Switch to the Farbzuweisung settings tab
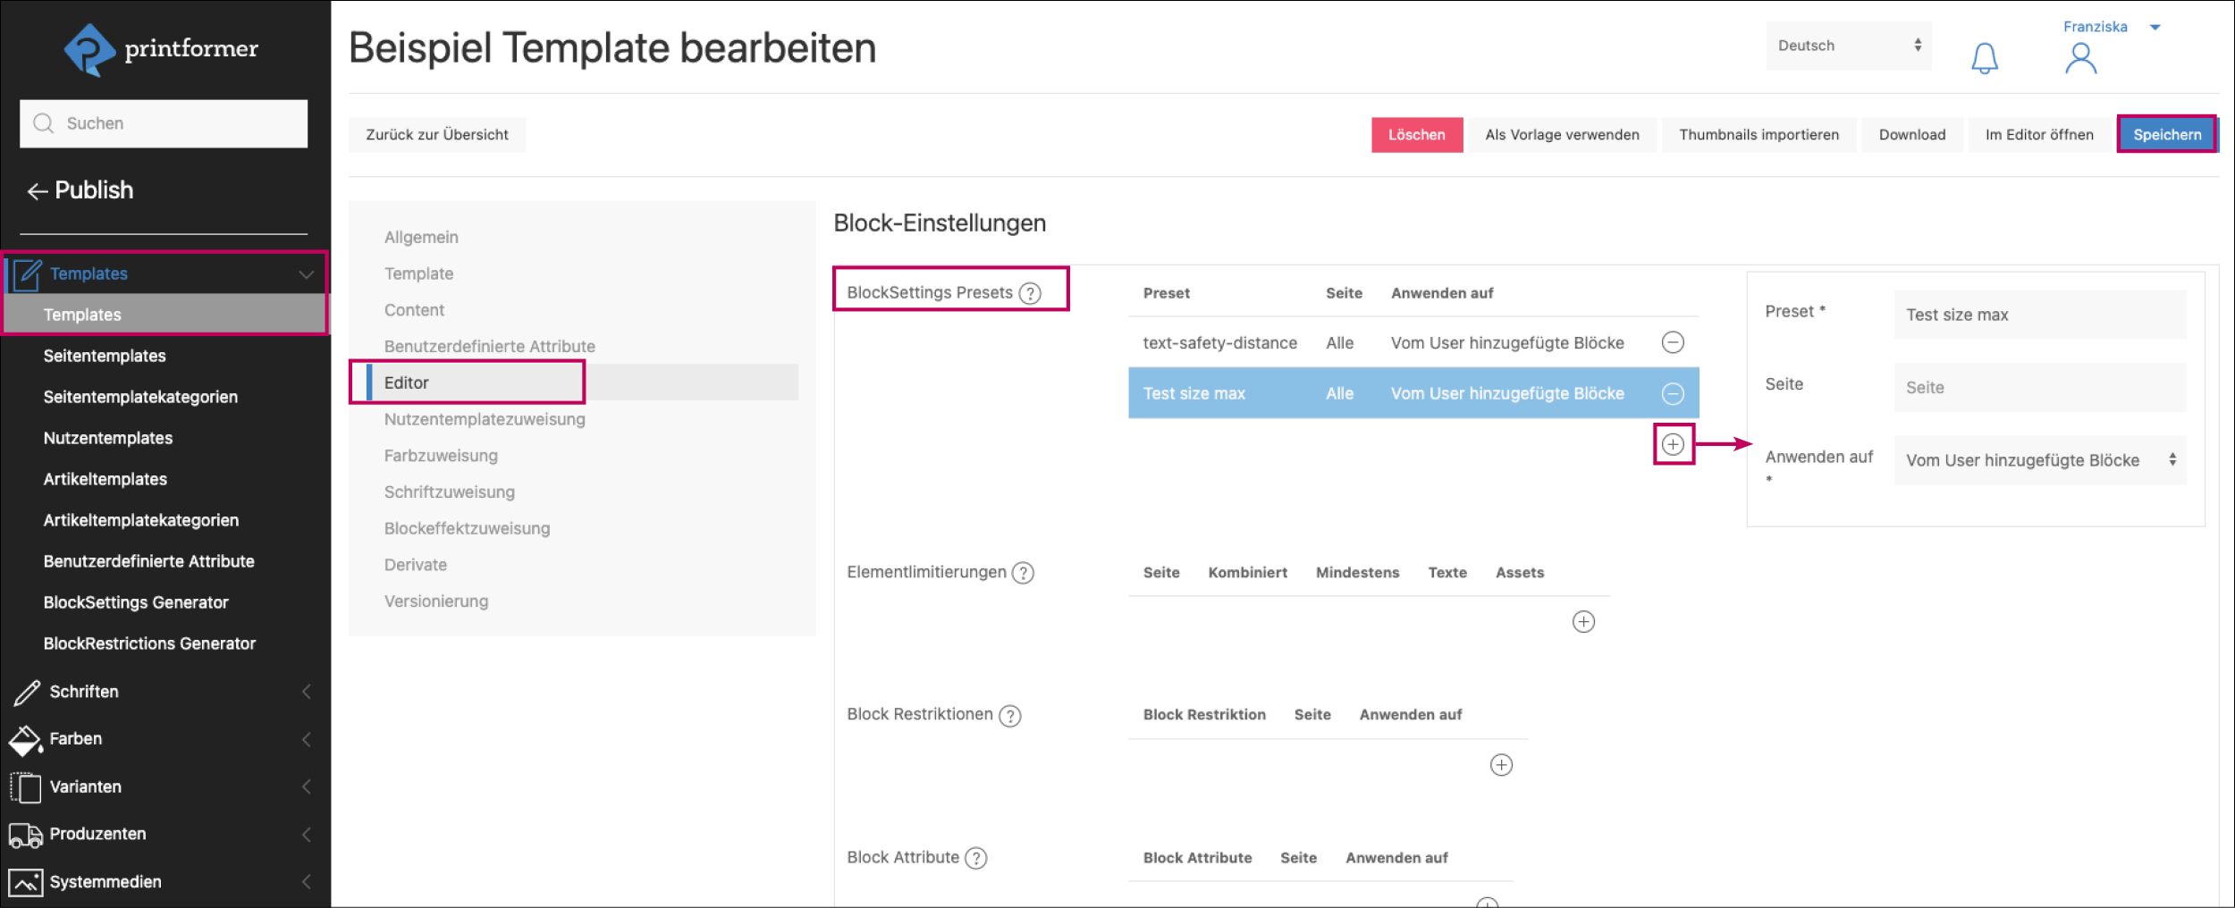This screenshot has width=2235, height=908. click(441, 456)
